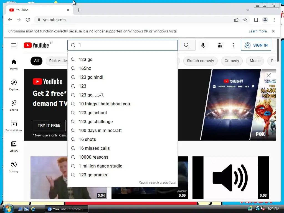Choose suggestion "10 things i hate about you"
The image size is (284, 213).
pos(122,104)
